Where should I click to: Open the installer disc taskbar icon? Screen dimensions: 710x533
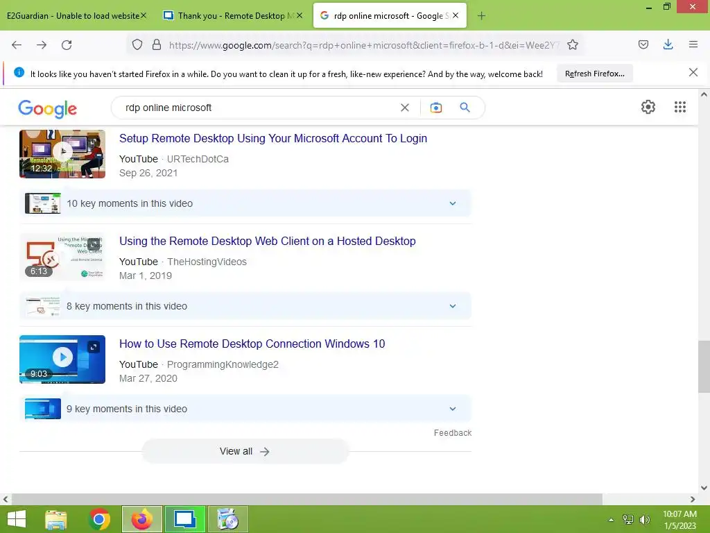pyautogui.click(x=227, y=519)
